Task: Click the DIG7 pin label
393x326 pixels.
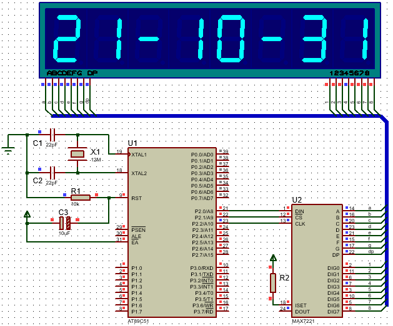Action: 334,312
